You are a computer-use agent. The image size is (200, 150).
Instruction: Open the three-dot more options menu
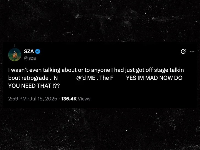pos(192,51)
